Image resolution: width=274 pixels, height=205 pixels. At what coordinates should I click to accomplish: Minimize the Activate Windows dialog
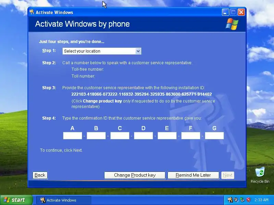pos(225,12)
